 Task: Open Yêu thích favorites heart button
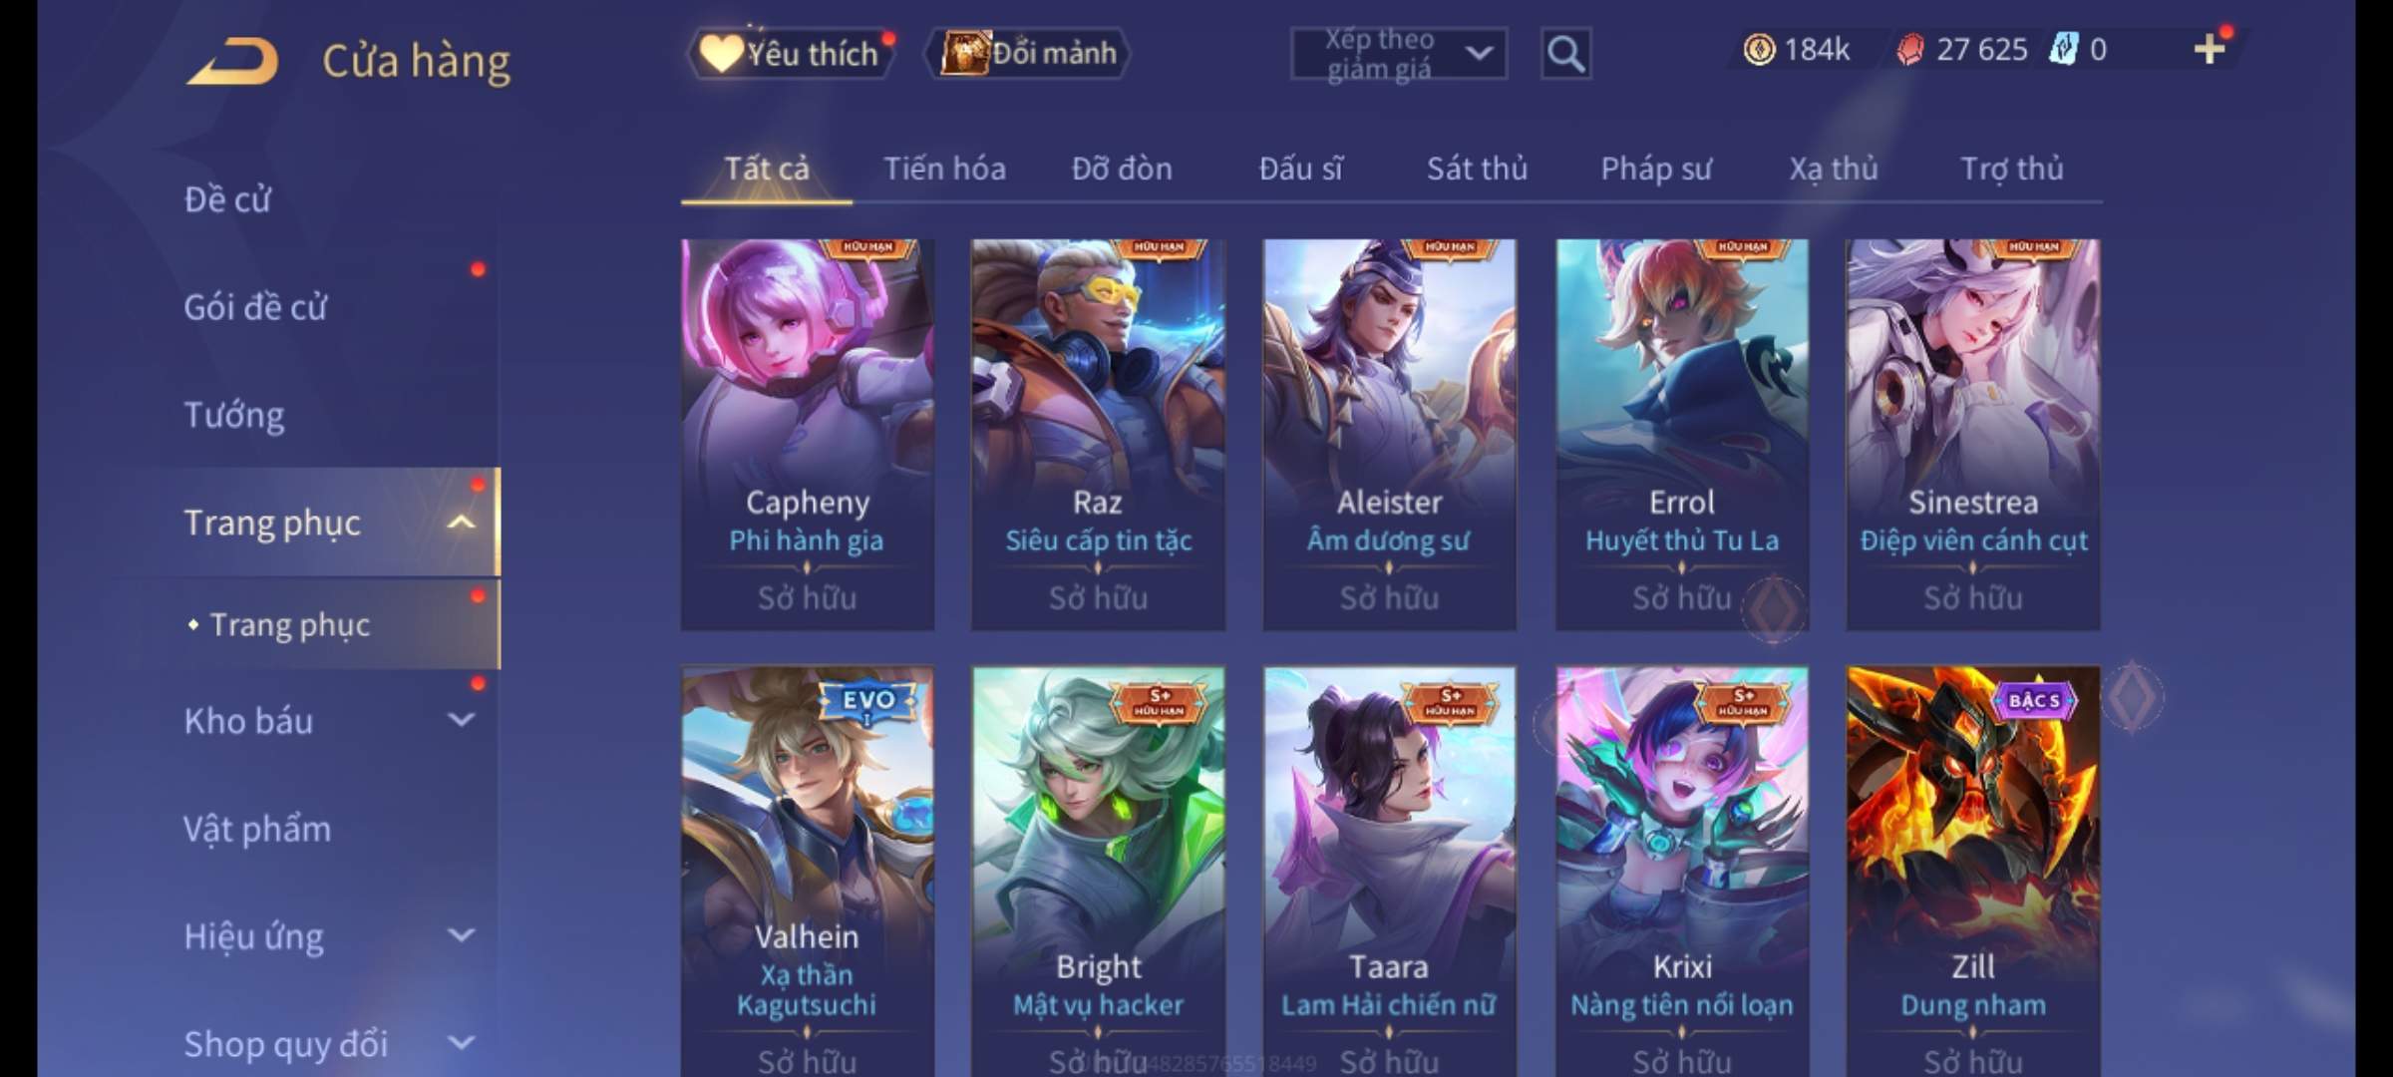(x=792, y=53)
